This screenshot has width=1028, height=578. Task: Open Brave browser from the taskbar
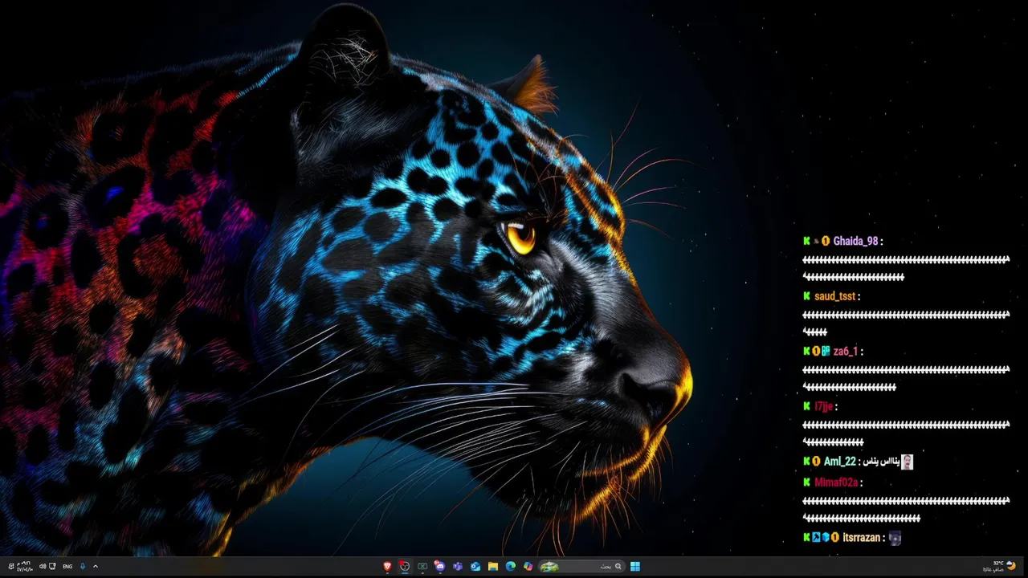coord(387,566)
